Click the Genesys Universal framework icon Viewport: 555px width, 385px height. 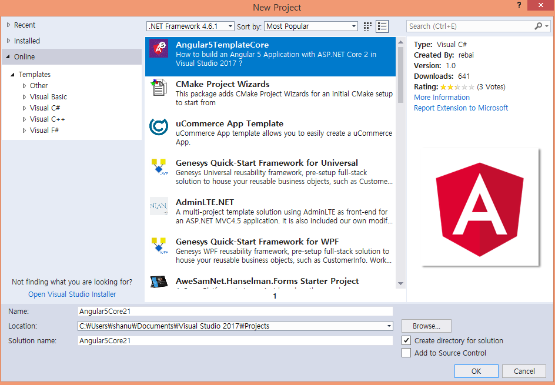[159, 167]
